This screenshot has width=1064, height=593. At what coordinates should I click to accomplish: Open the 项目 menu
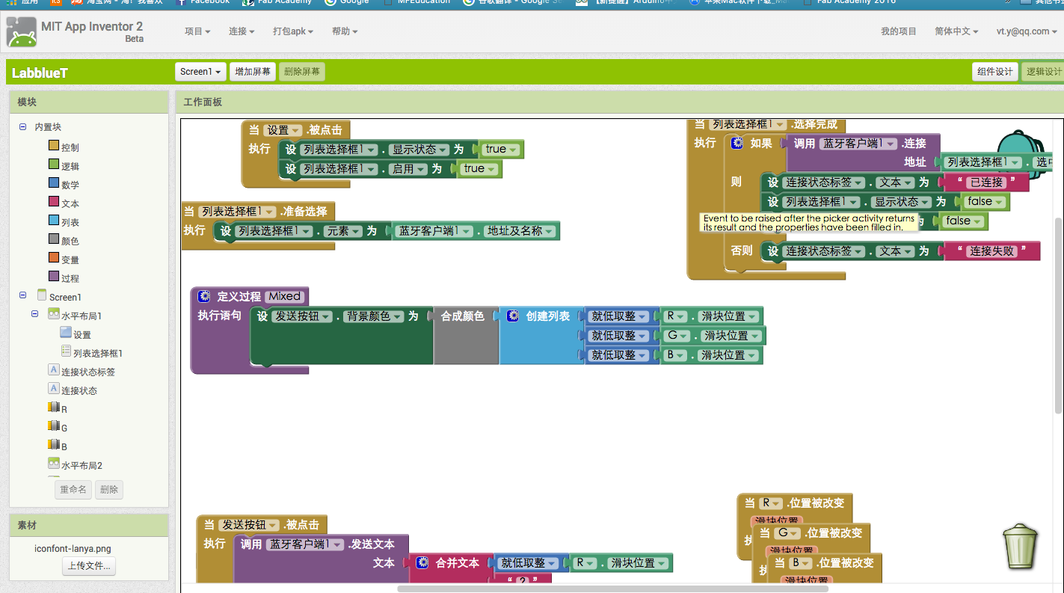click(x=197, y=31)
